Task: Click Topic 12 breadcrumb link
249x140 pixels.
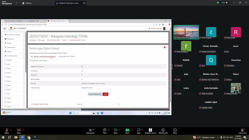Action: coord(65,40)
